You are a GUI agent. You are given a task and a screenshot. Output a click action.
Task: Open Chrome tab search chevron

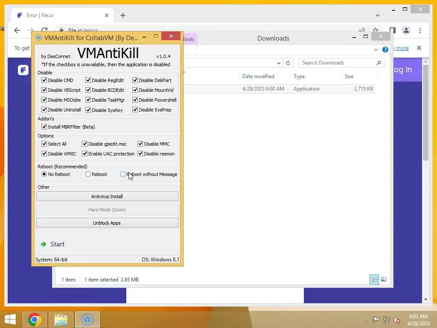tap(377, 15)
